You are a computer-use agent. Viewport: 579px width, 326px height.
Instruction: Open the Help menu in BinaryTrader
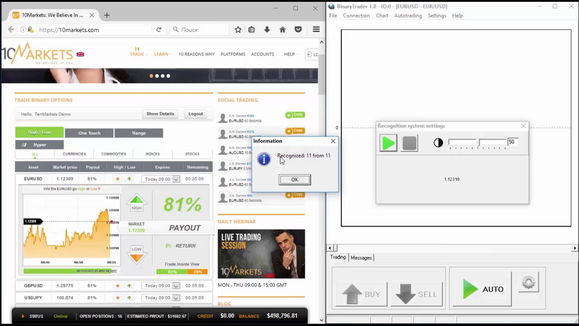457,15
